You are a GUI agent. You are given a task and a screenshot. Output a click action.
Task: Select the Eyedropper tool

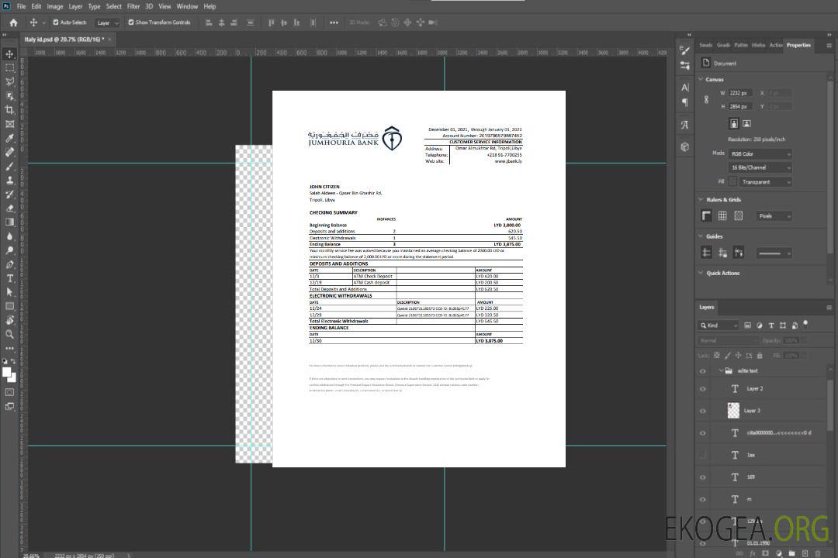[x=9, y=138]
